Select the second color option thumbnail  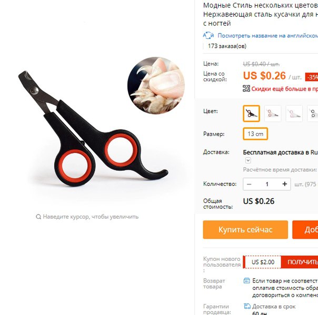tap(273, 114)
